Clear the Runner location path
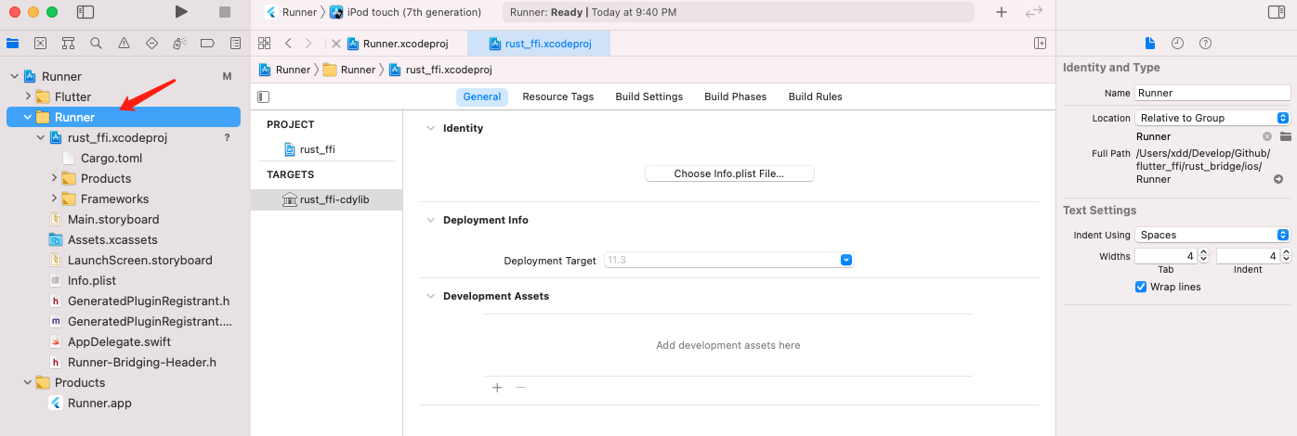This screenshot has width=1297, height=436. pyautogui.click(x=1266, y=136)
